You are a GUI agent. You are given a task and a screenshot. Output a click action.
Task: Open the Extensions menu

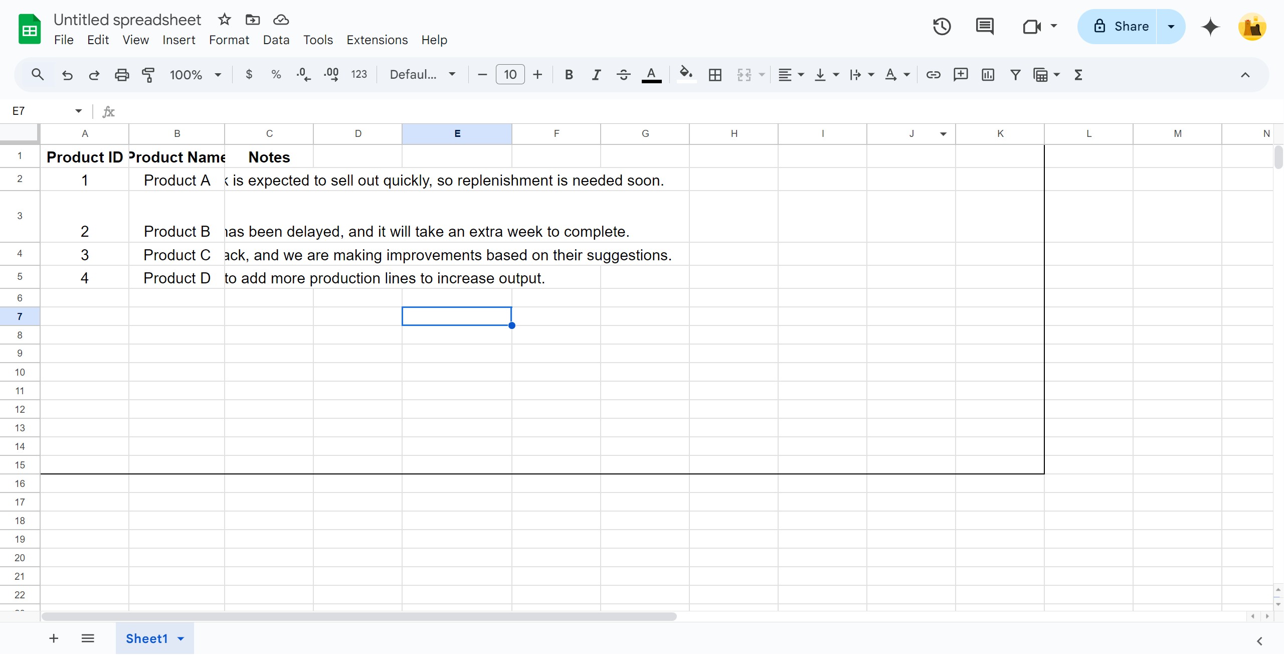377,40
